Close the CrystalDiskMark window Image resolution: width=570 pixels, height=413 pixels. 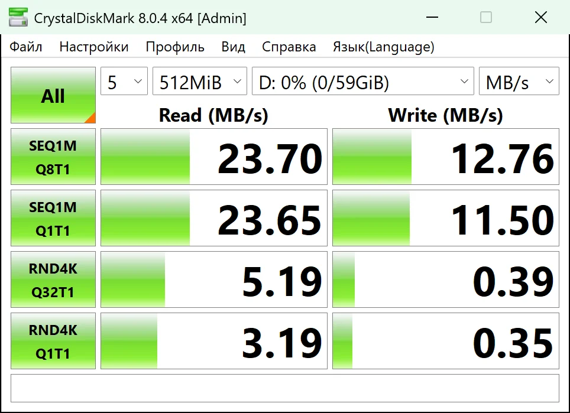(x=541, y=17)
